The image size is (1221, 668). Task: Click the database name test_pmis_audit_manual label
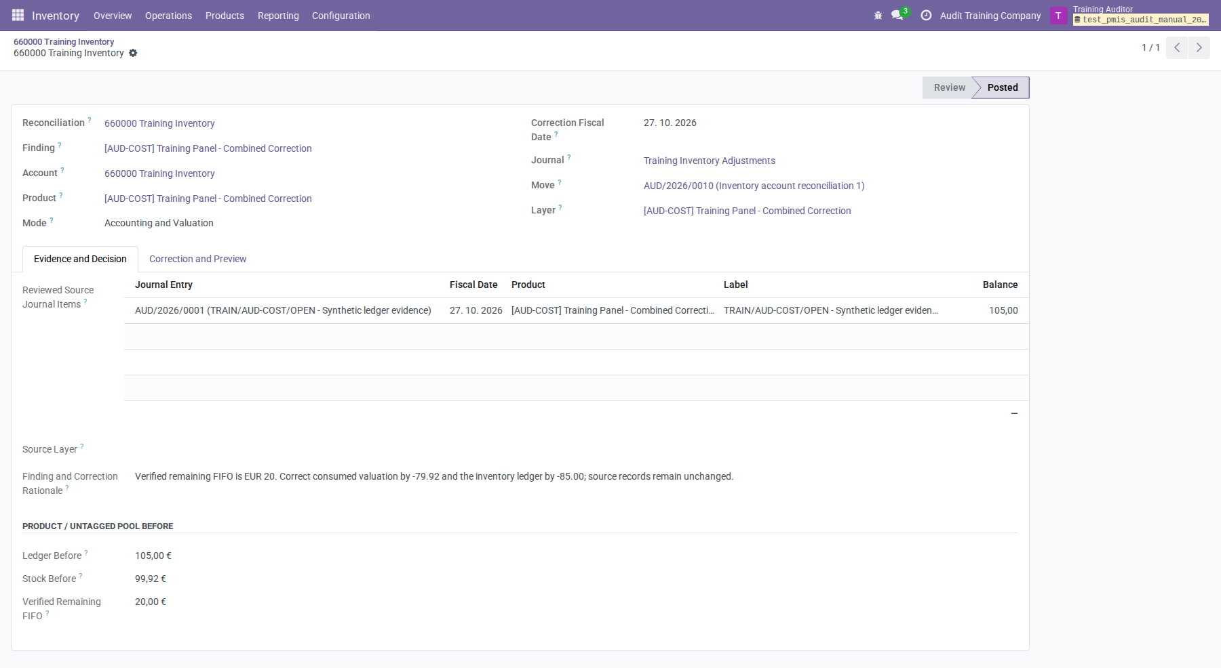[x=1141, y=20]
